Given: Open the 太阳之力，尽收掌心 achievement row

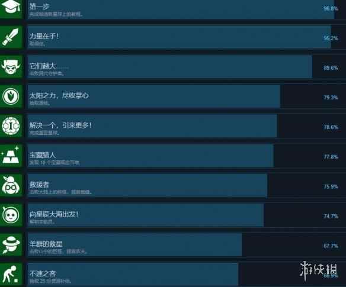Looking at the screenshot, I should click(187, 96).
